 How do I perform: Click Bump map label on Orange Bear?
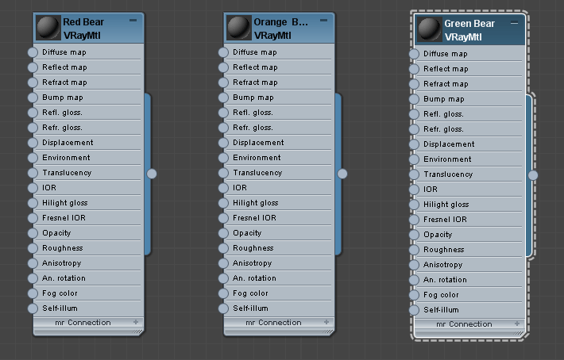(x=253, y=98)
